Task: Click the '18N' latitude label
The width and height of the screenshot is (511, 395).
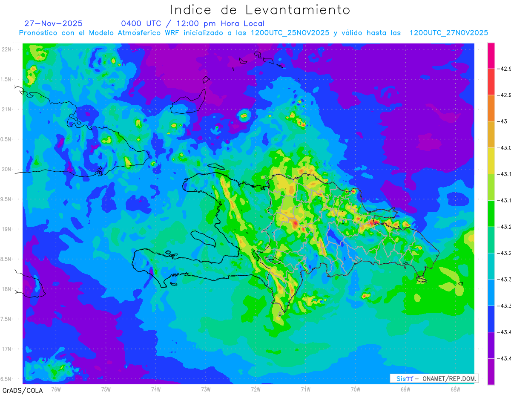Action: click(x=7, y=289)
